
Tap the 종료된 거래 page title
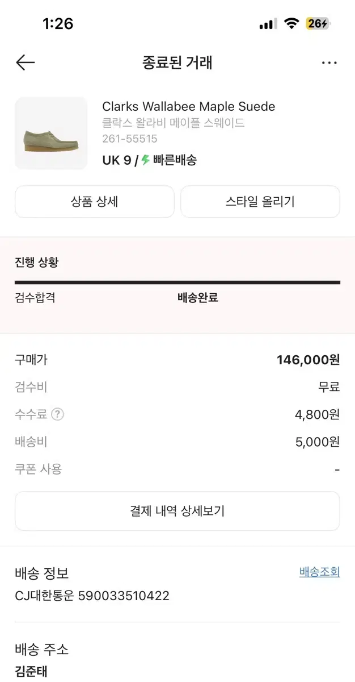[177, 63]
